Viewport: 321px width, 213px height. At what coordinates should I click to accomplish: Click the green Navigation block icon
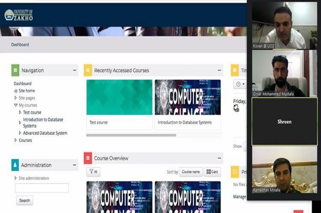pyautogui.click(x=15, y=70)
